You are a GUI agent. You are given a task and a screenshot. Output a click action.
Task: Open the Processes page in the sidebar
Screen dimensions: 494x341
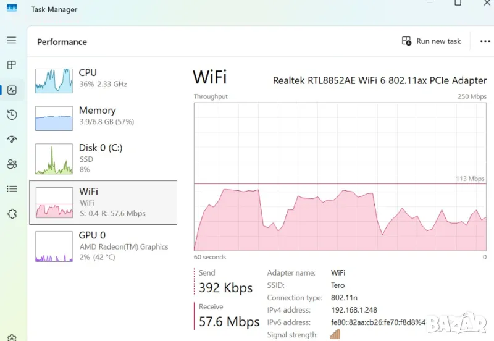(x=11, y=65)
